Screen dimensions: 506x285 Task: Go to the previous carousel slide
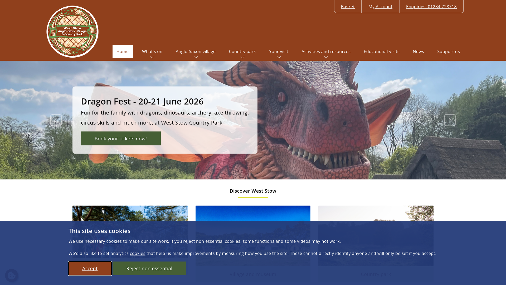tap(56, 120)
